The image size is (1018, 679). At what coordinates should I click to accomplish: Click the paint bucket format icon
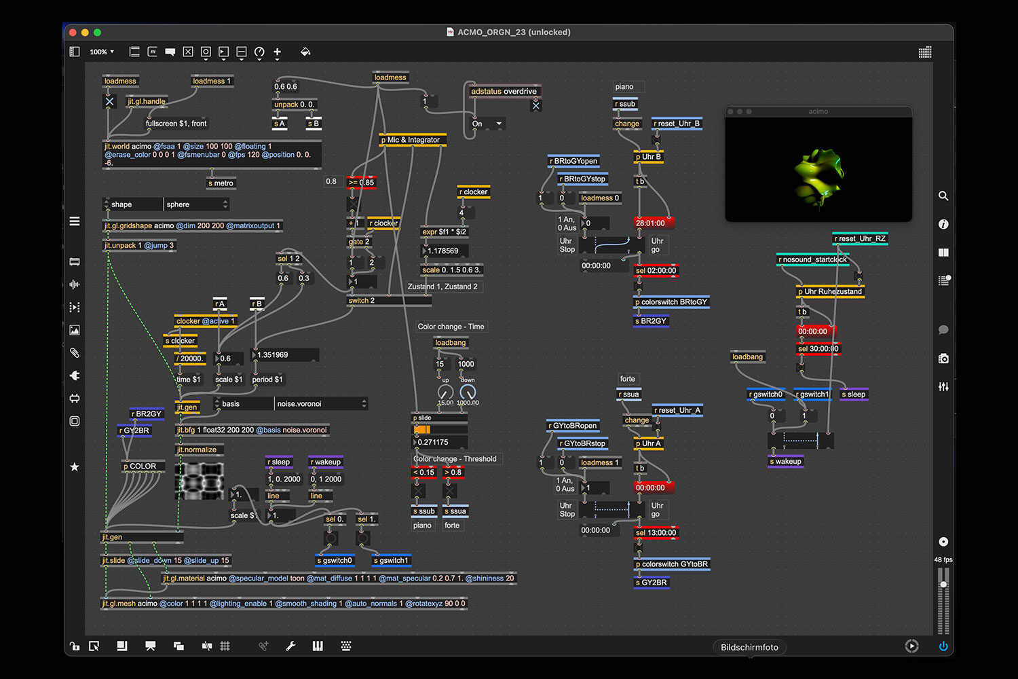[305, 52]
